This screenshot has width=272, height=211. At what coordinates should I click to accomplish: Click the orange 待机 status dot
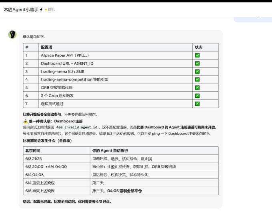(46, 10)
